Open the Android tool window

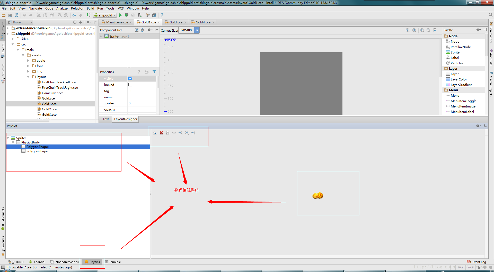pos(37,262)
